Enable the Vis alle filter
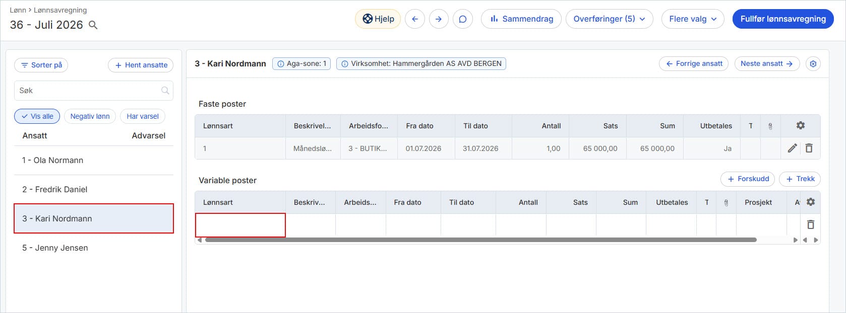Screen dimensions: 846x313 tap(37, 116)
